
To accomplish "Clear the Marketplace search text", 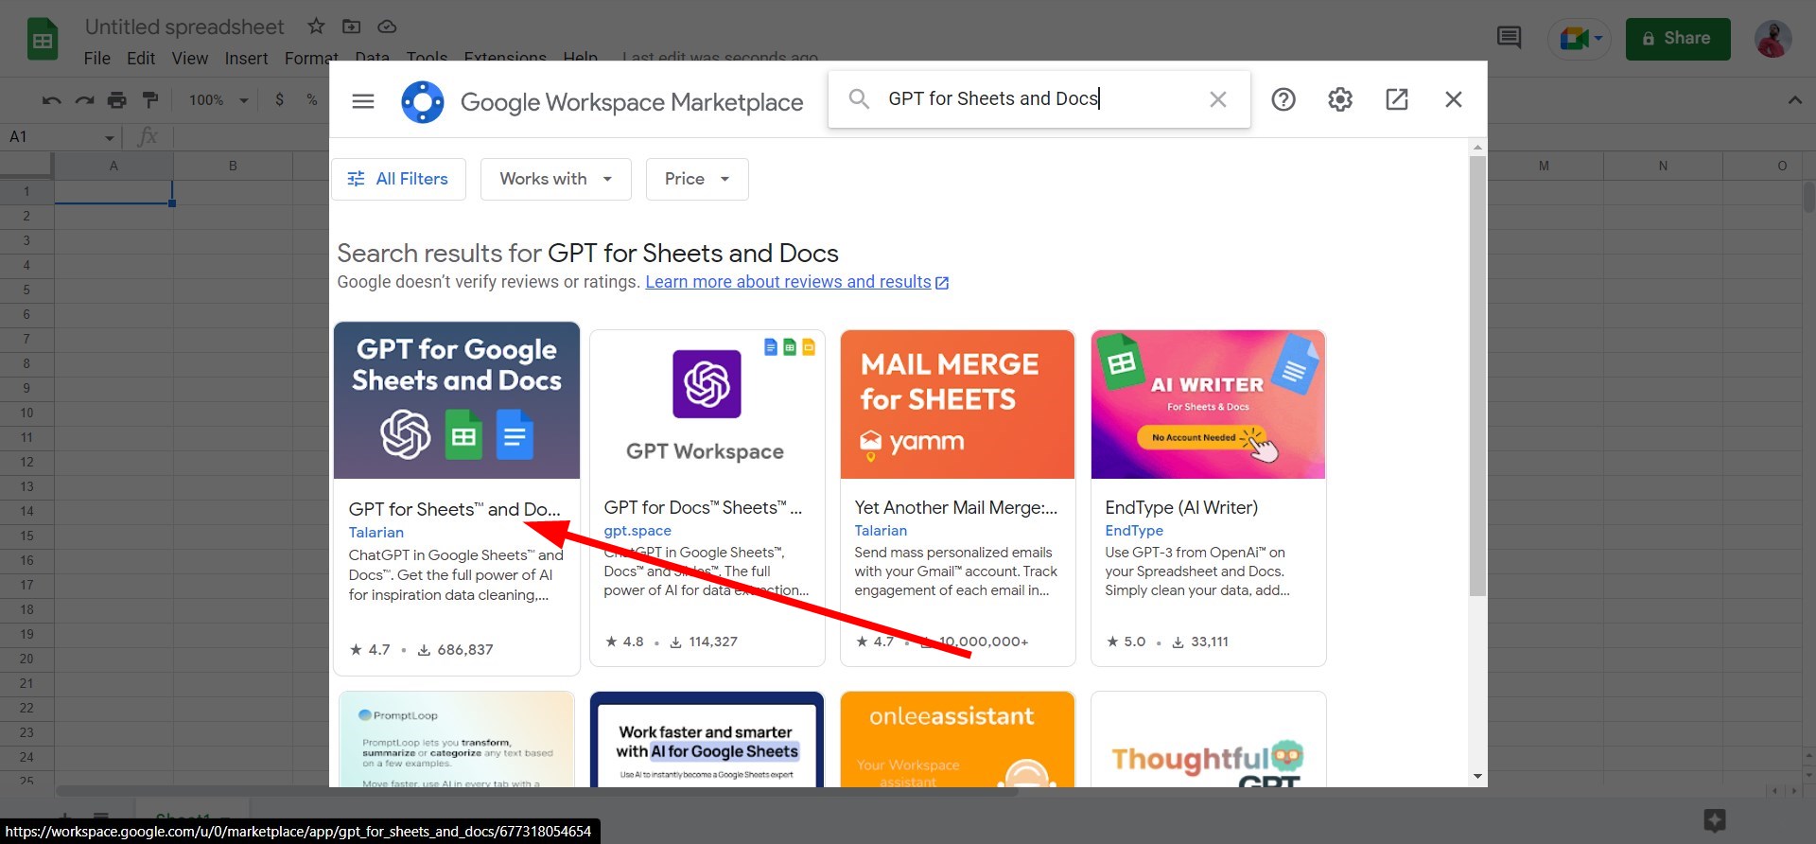I will point(1218,99).
